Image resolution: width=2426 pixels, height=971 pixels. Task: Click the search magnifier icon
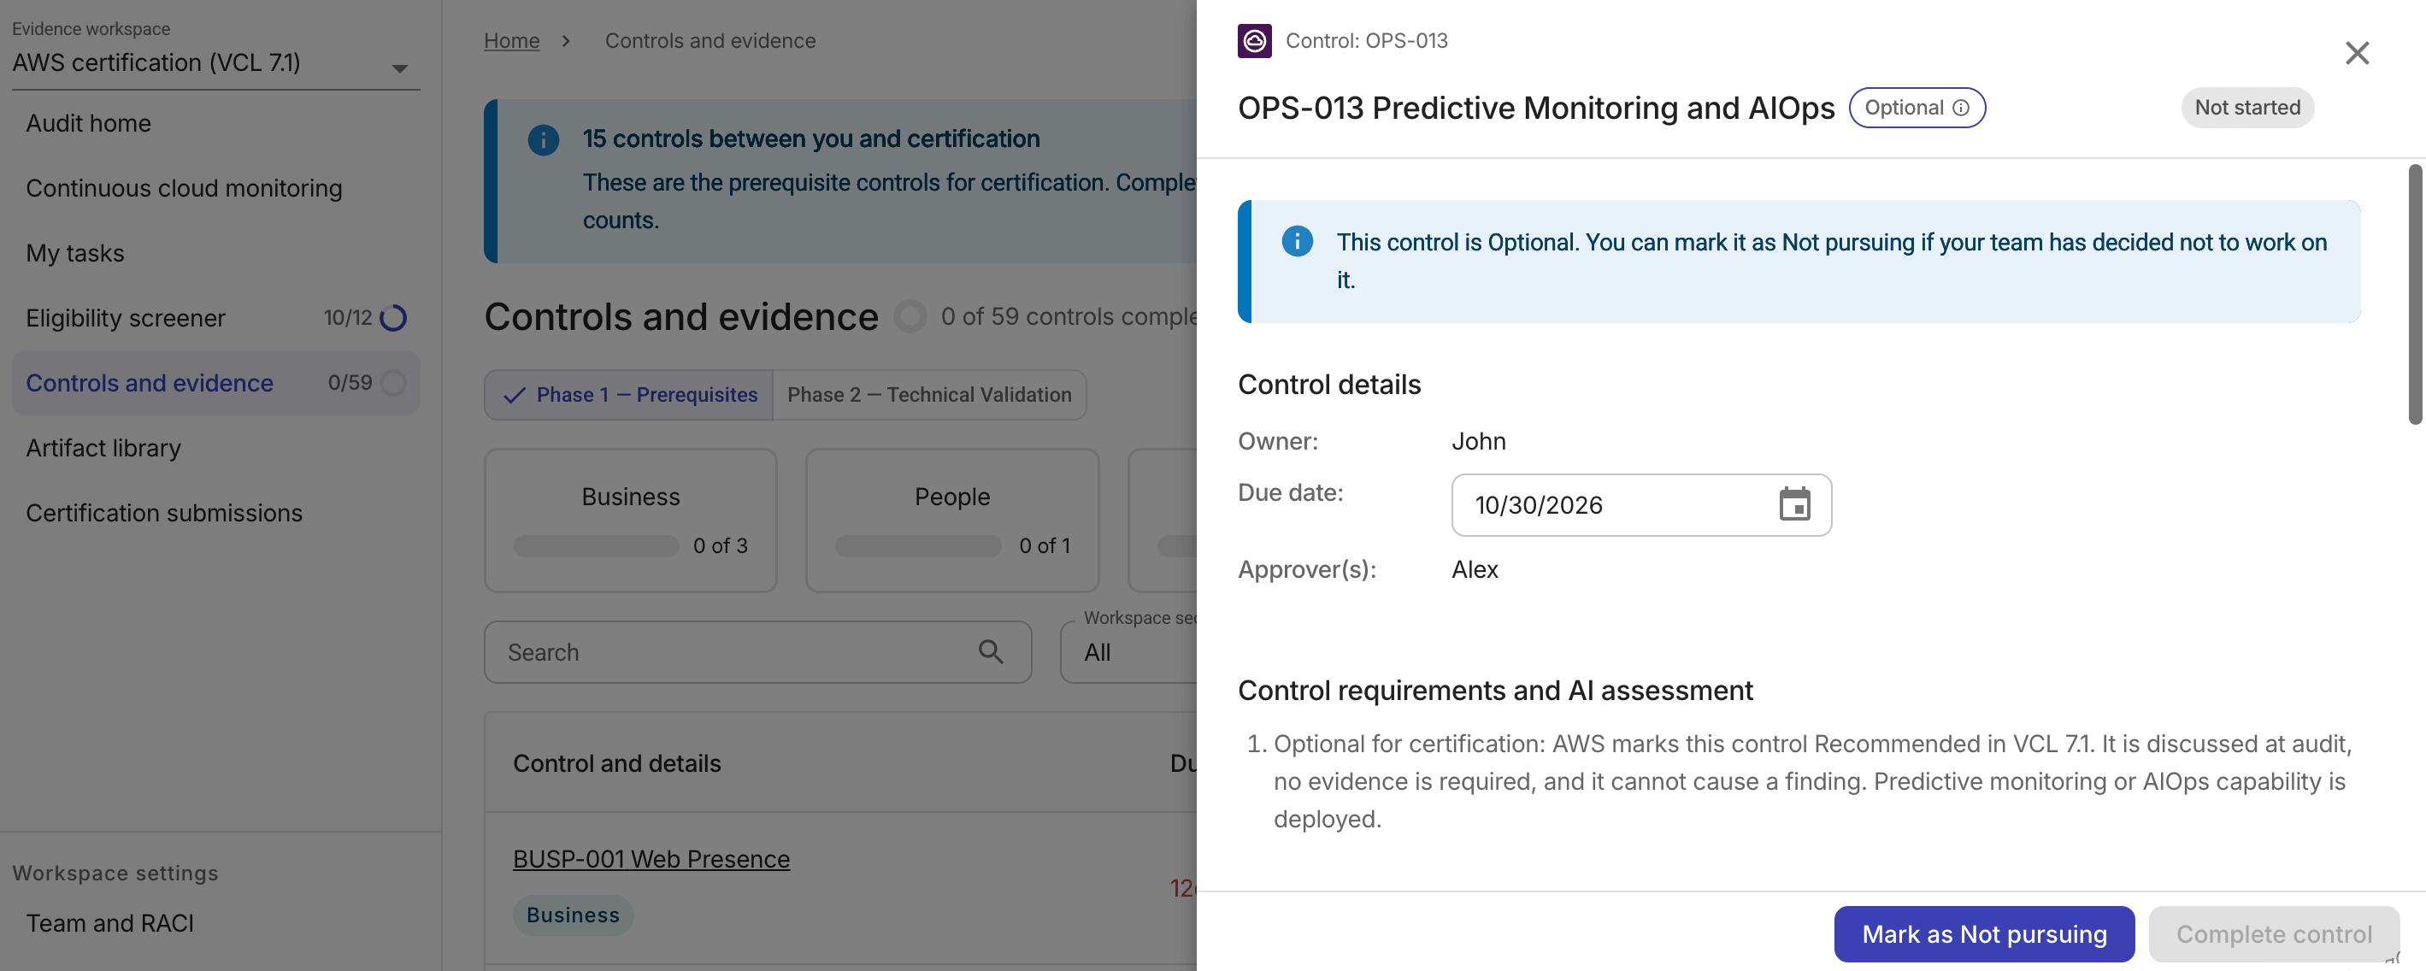point(990,650)
